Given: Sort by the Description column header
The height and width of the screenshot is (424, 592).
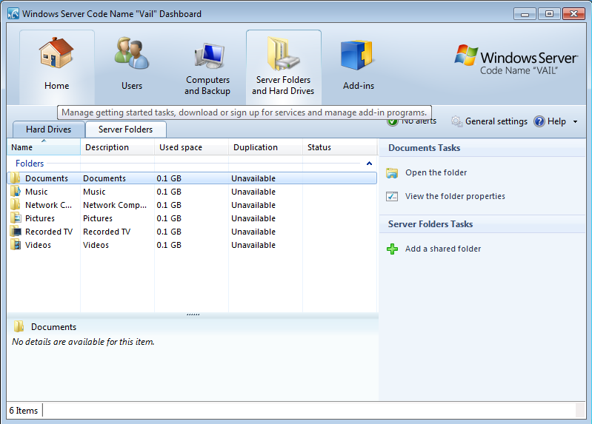Looking at the screenshot, I should click(x=117, y=147).
